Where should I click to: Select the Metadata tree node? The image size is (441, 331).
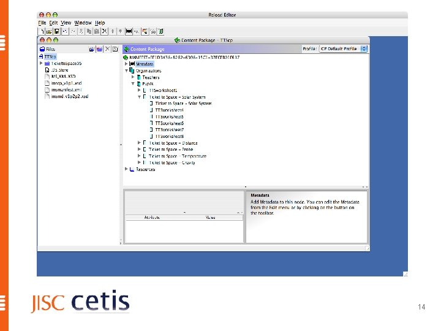coord(145,64)
